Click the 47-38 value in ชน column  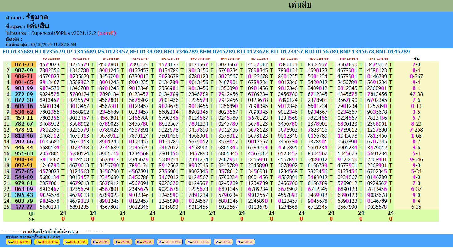[416, 94]
